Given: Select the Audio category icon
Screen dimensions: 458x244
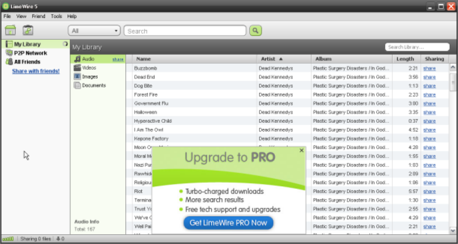Looking at the screenshot, I should click(x=77, y=59).
